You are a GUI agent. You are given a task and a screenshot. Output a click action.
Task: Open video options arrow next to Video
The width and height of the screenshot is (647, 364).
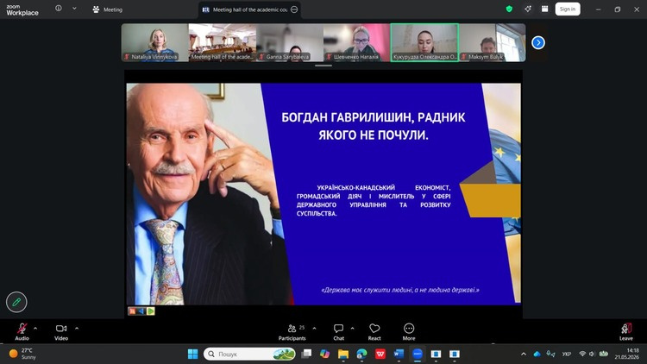(77, 329)
